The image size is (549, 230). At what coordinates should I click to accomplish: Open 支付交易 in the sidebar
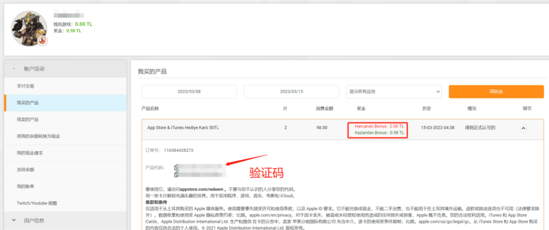[65, 86]
